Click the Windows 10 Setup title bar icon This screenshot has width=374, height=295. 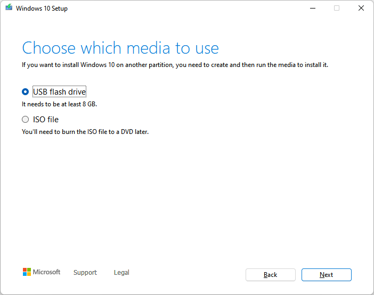(9, 9)
